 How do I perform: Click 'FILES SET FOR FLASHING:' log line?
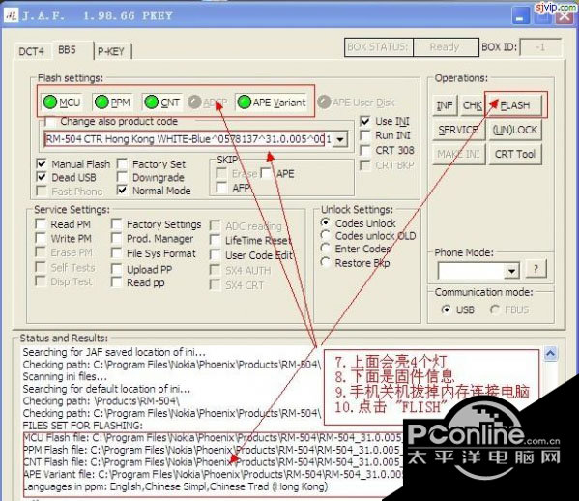[82, 426]
